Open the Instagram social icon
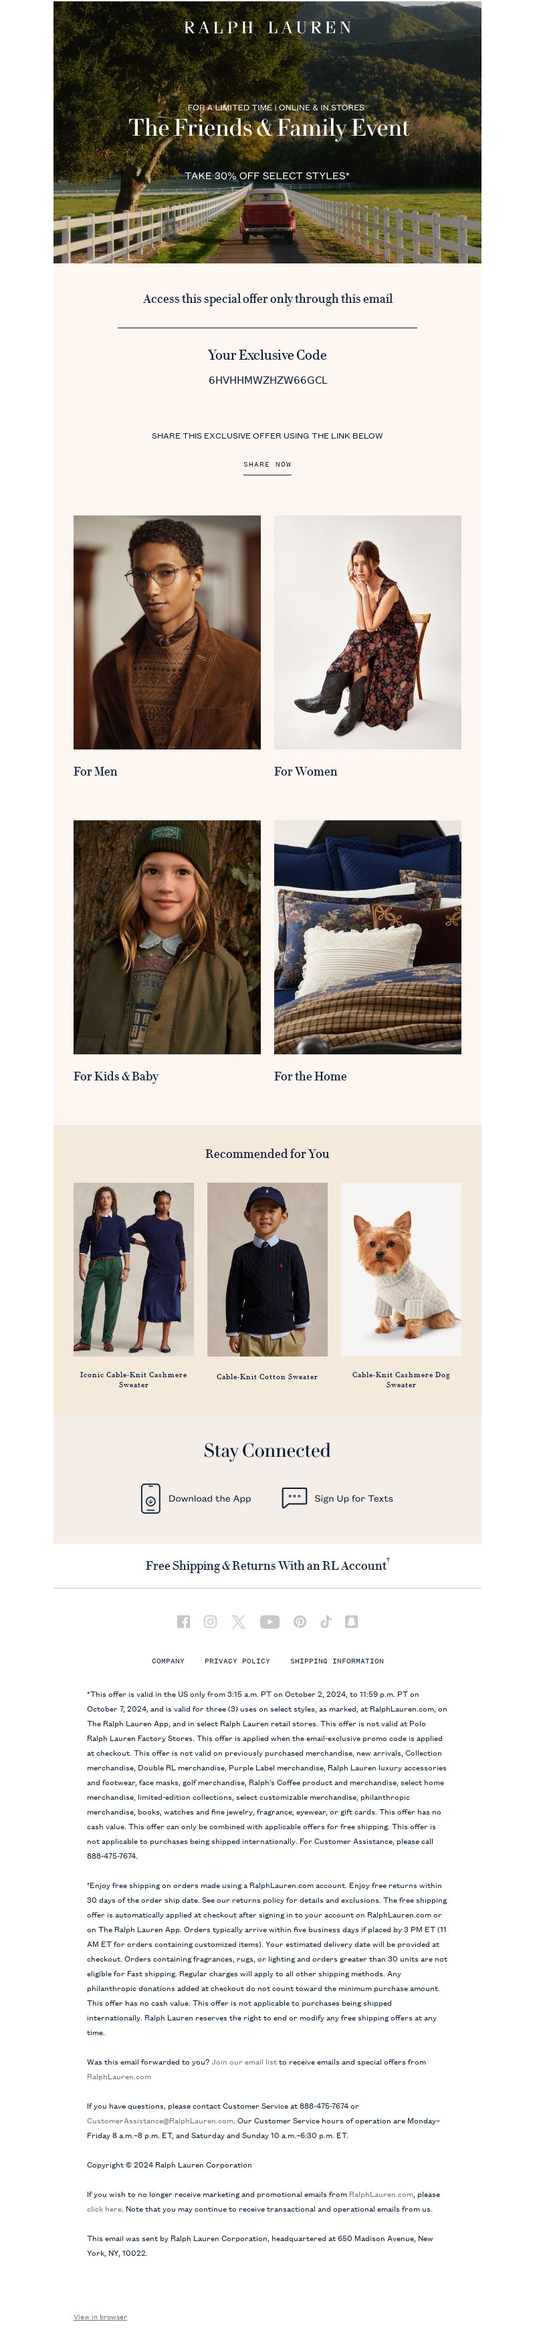The image size is (535, 2332). [x=210, y=1621]
